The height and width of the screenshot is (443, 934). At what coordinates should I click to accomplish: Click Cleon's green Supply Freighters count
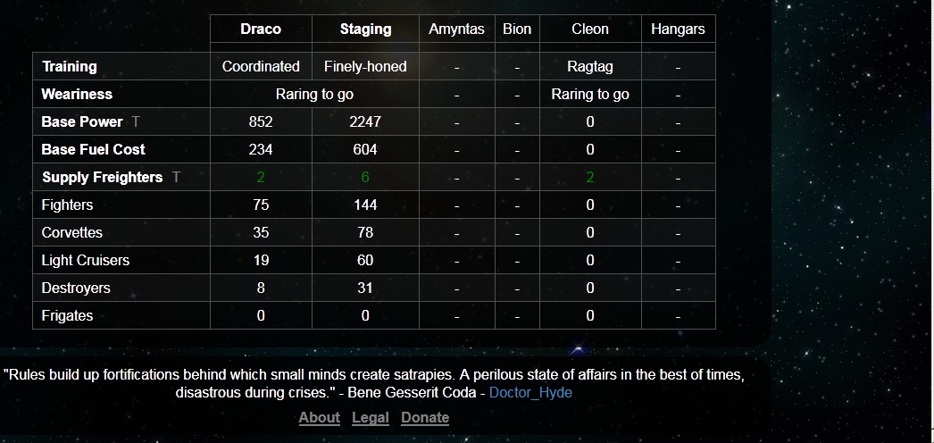point(590,177)
